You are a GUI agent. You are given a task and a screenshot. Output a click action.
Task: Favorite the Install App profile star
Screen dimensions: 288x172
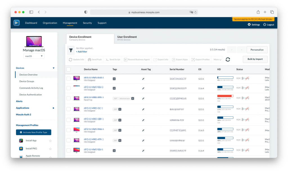coord(50,141)
